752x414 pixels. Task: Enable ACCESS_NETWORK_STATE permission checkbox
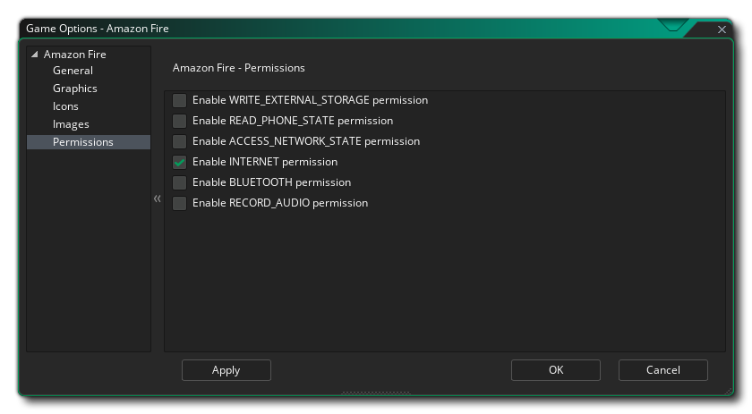coord(179,141)
